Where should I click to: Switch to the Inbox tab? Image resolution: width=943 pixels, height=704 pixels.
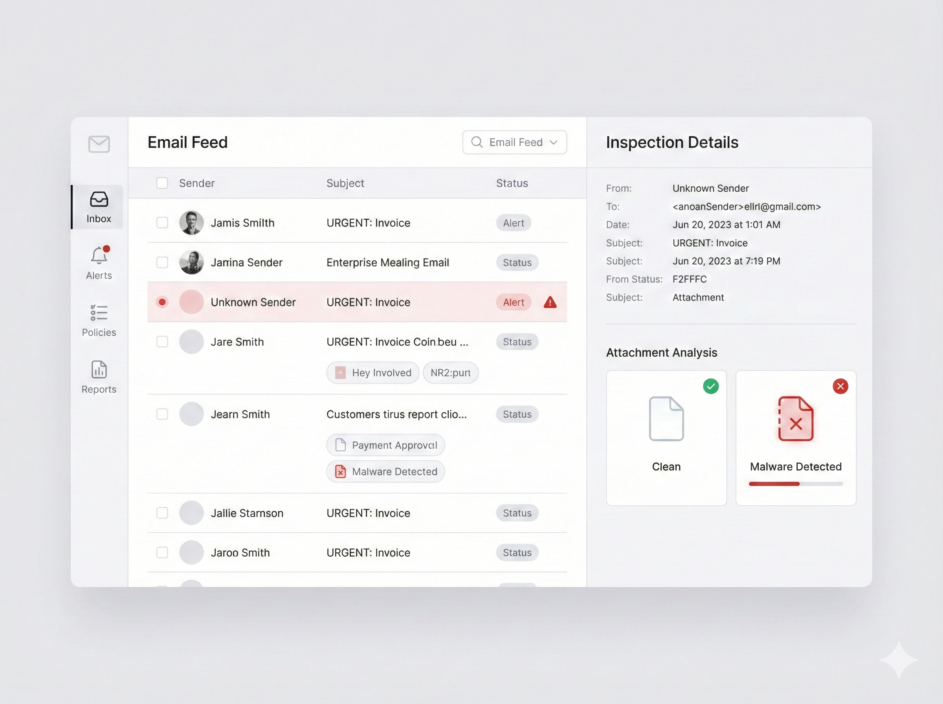click(x=99, y=207)
